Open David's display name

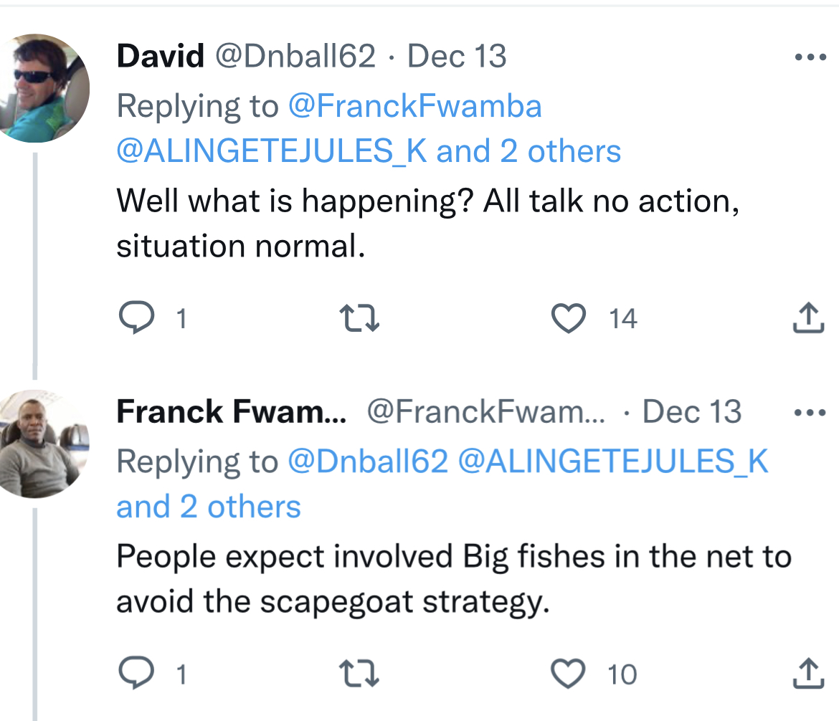[x=161, y=56]
